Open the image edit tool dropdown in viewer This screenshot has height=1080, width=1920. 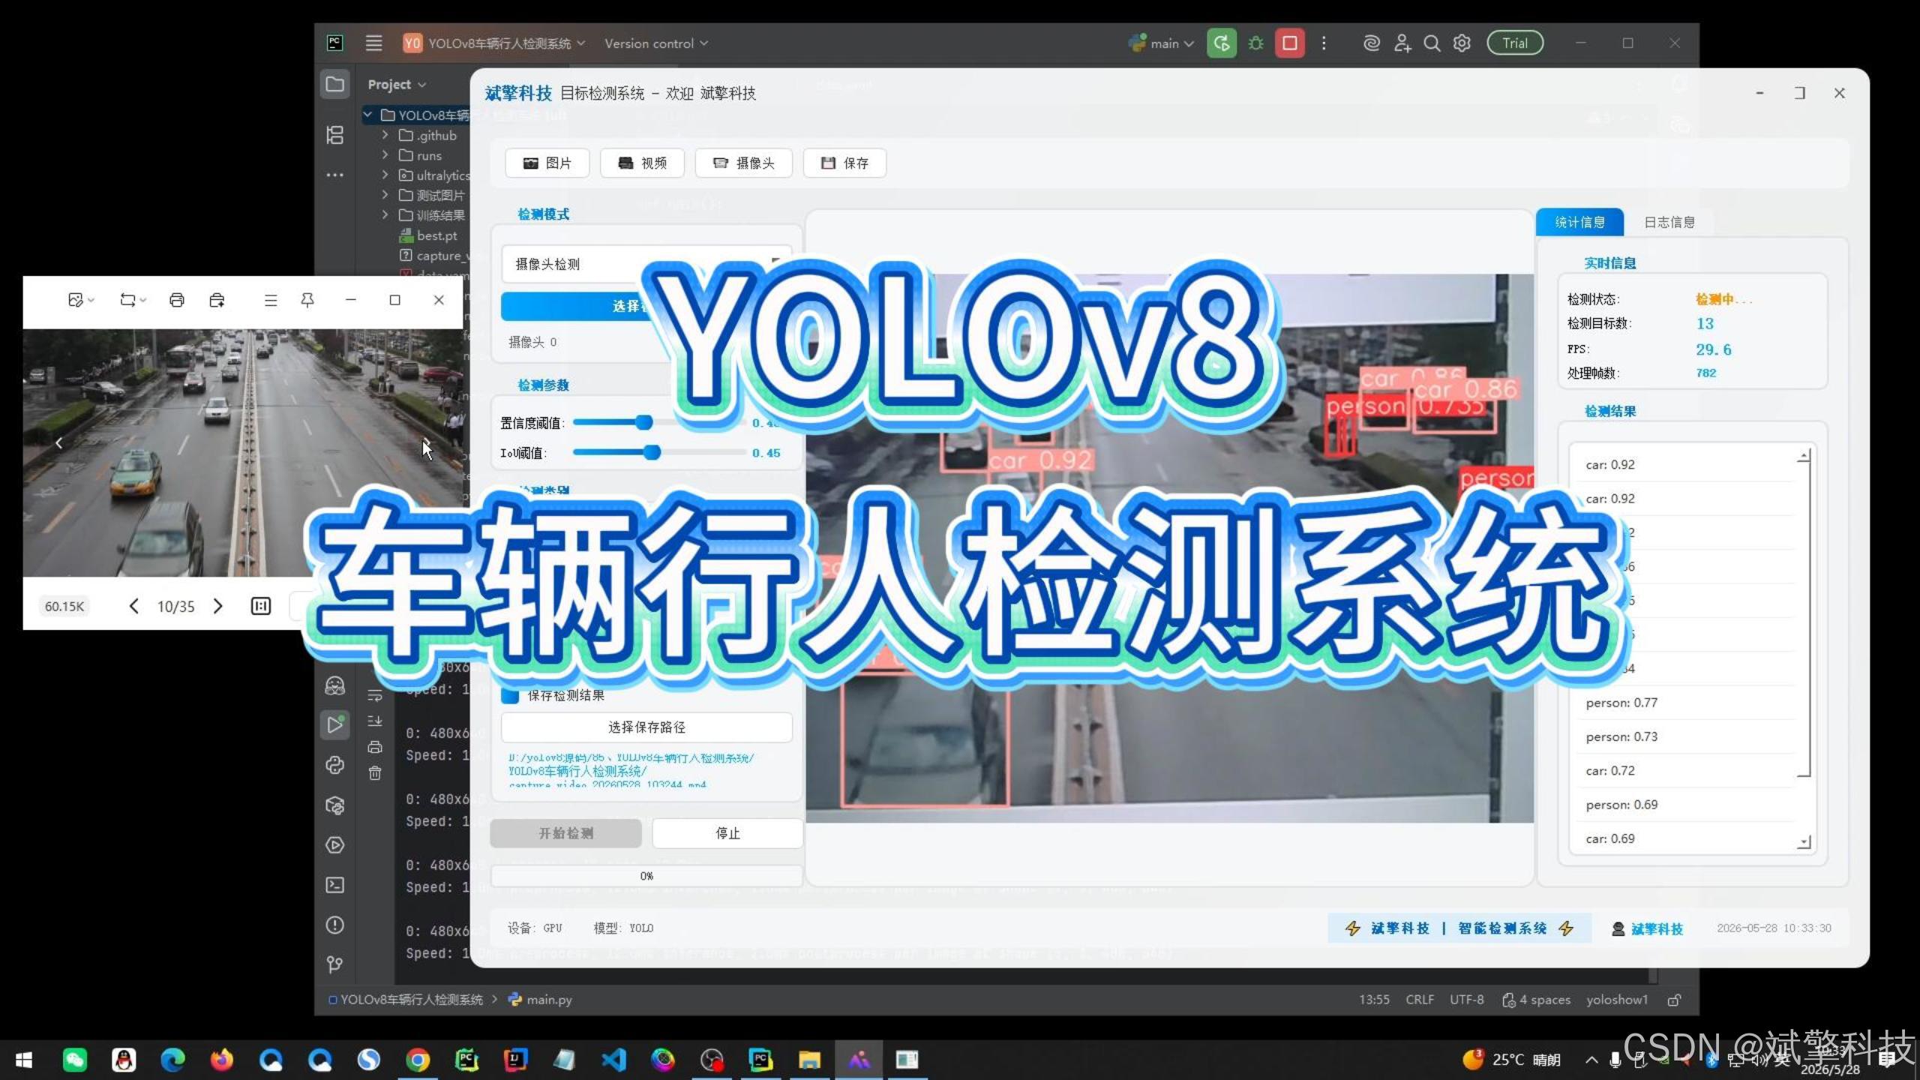point(81,300)
